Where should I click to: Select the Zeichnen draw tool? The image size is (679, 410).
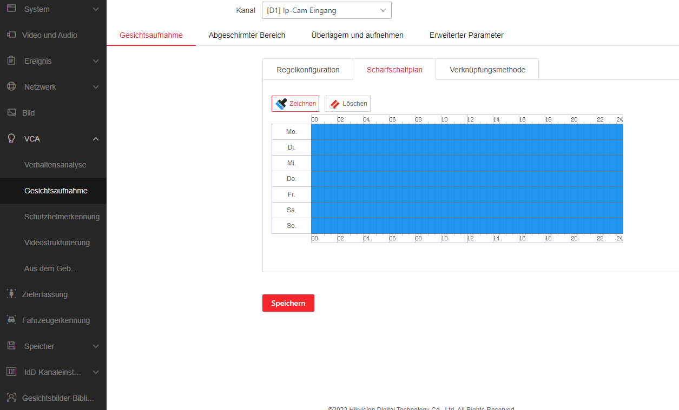tap(295, 104)
